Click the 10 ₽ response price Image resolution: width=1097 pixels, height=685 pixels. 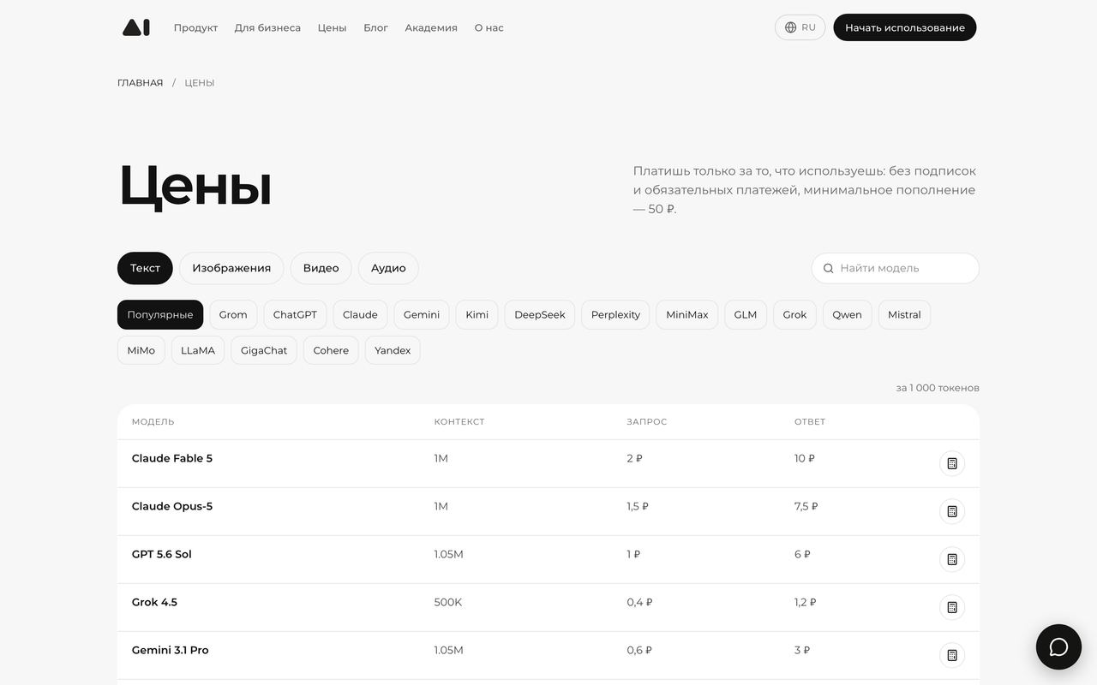[805, 458]
